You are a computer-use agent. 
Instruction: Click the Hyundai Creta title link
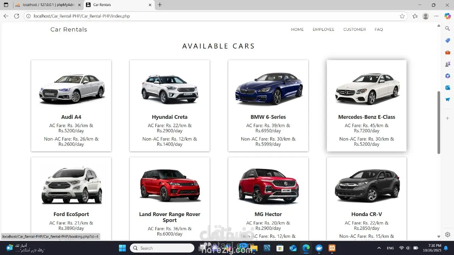click(170, 117)
